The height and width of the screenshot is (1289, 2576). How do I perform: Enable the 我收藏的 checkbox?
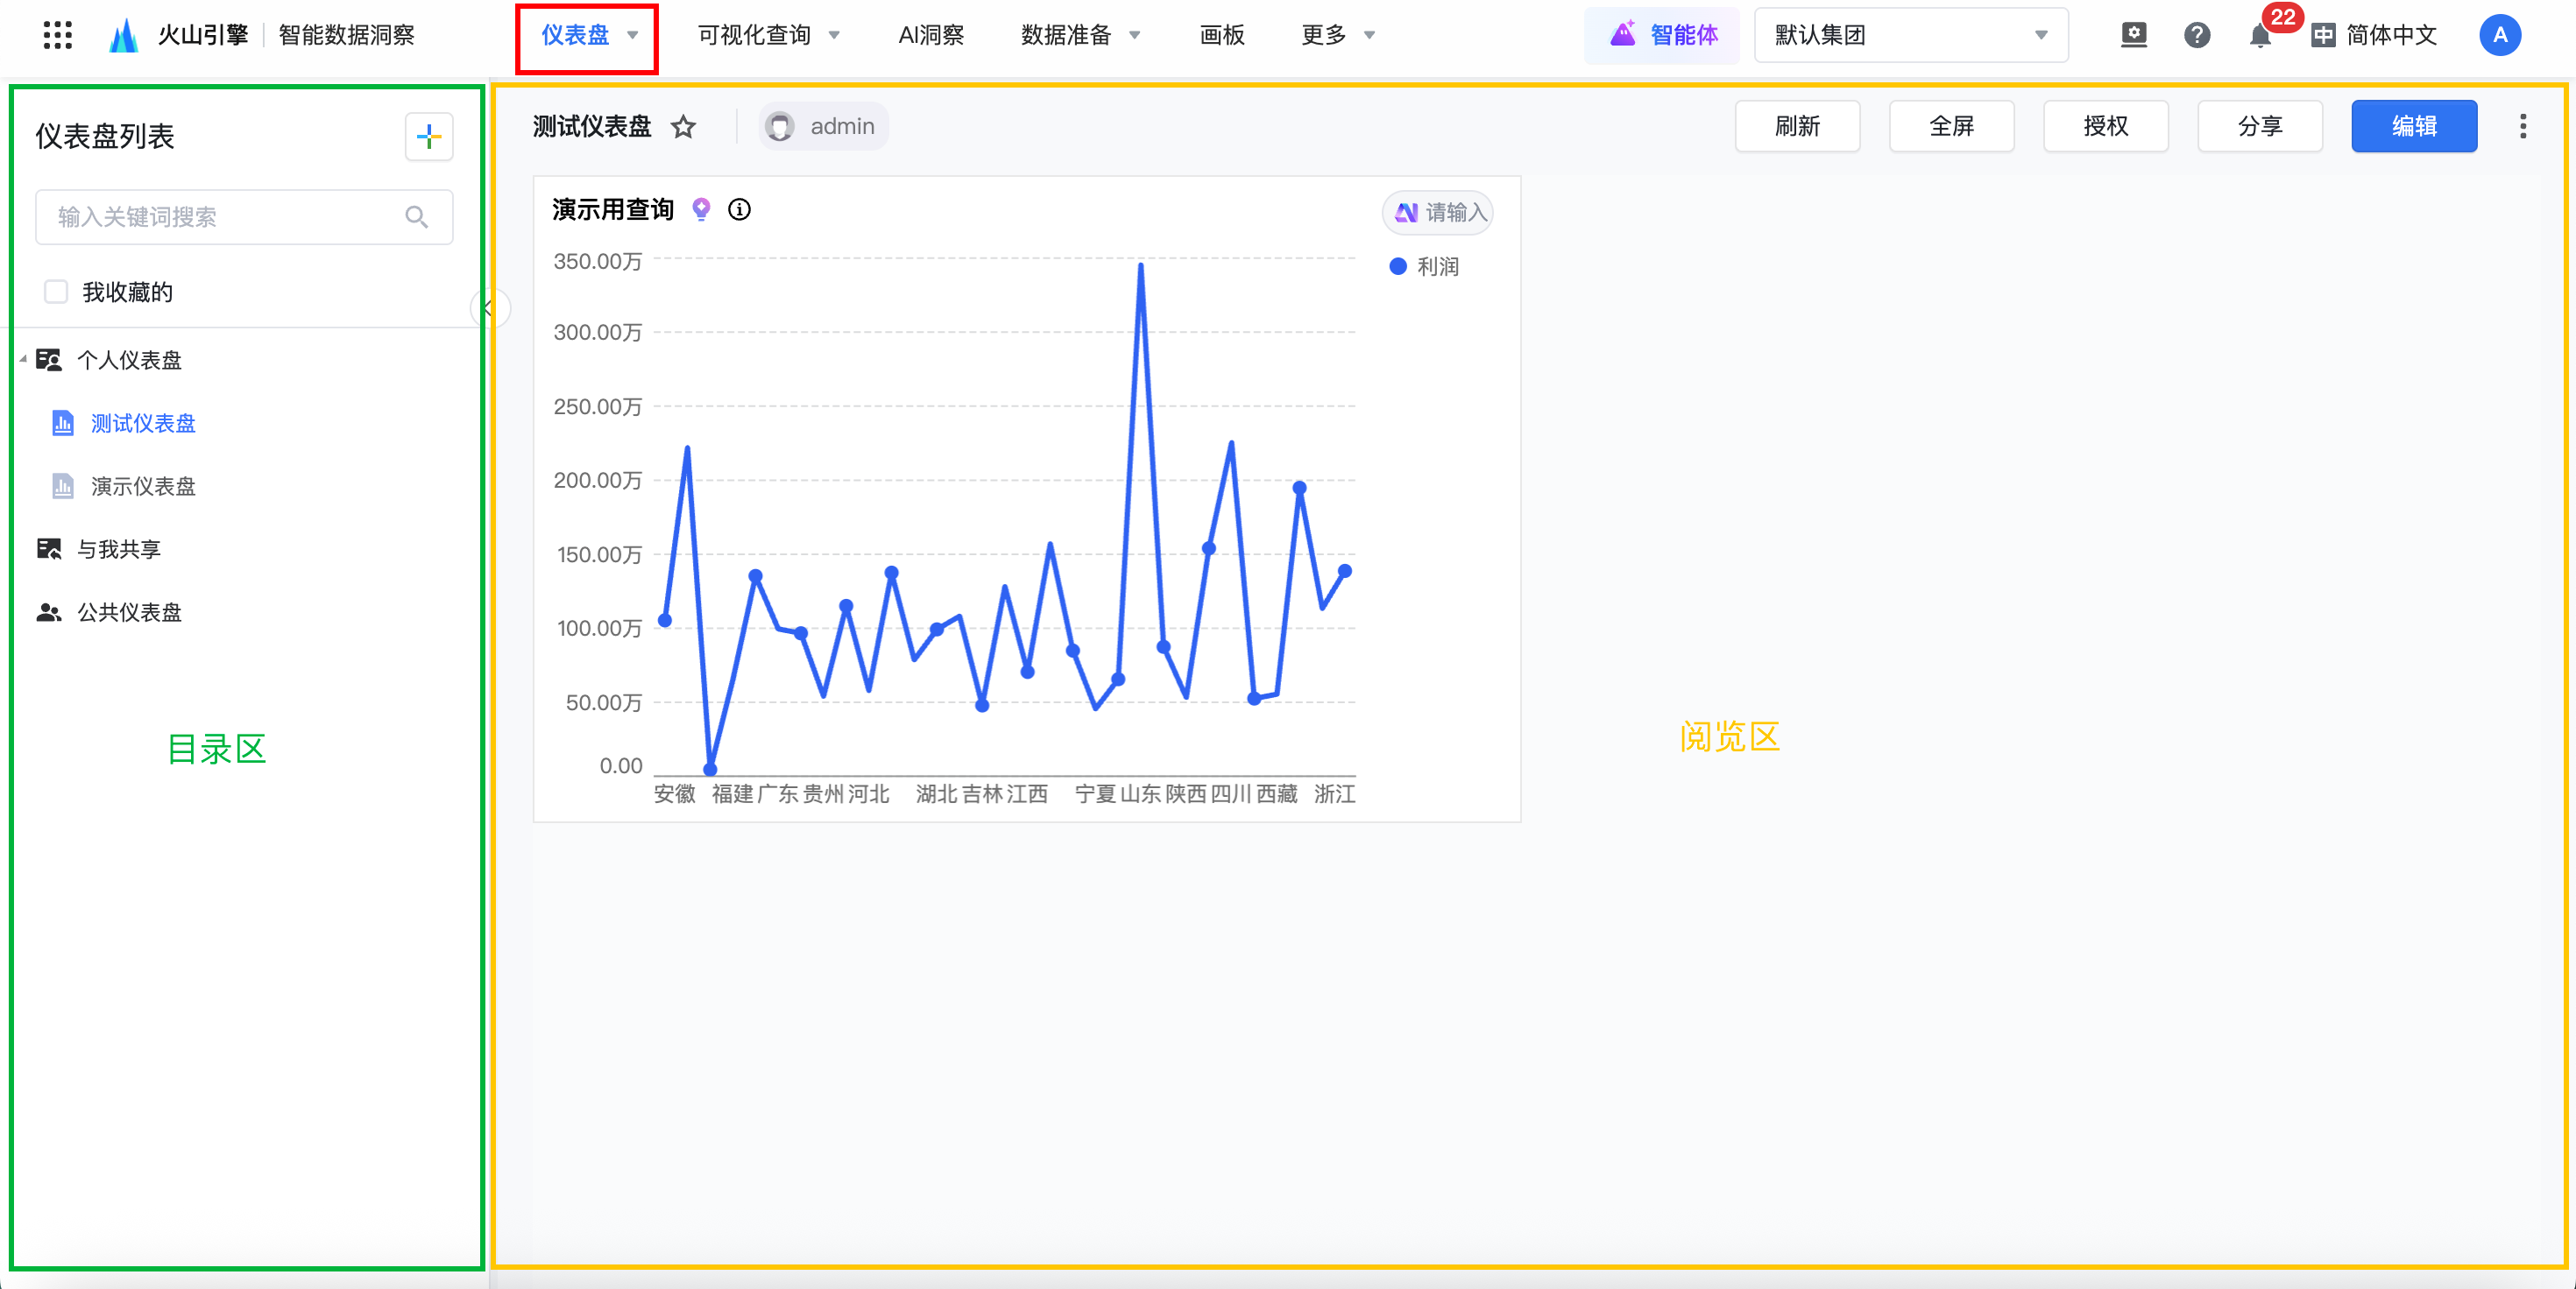pos(56,292)
